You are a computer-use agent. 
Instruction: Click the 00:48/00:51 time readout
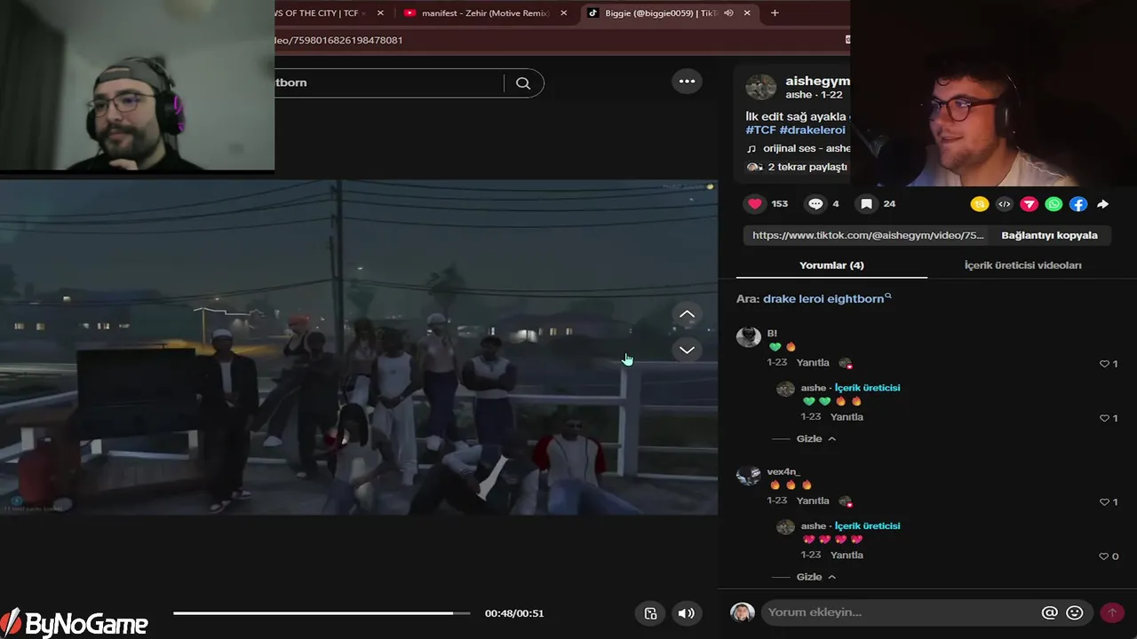pyautogui.click(x=514, y=613)
